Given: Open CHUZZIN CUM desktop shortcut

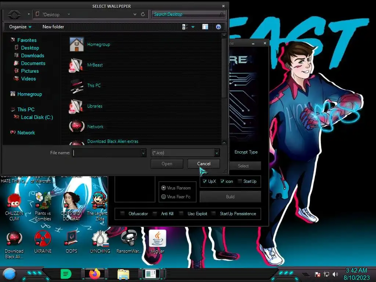Looking at the screenshot, I should tap(14, 207).
